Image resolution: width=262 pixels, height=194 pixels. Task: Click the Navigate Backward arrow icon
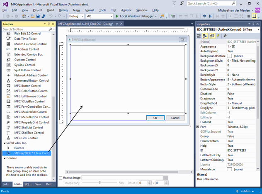(8, 16)
